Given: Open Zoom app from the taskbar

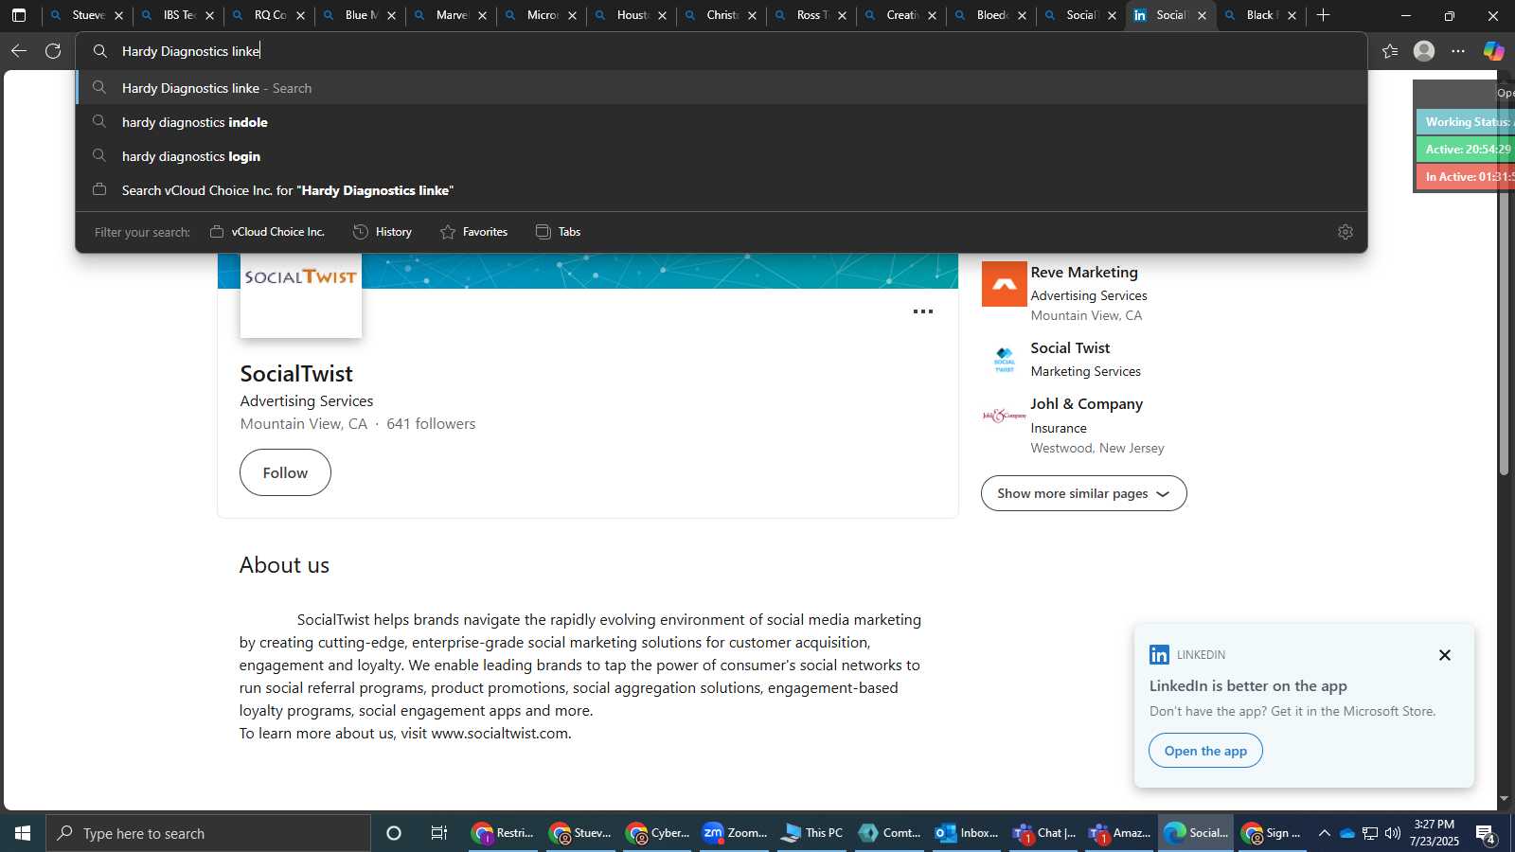Looking at the screenshot, I should 734,833.
